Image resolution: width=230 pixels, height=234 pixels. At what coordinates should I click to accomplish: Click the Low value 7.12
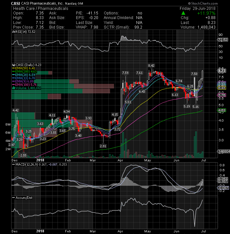tap(40, 23)
